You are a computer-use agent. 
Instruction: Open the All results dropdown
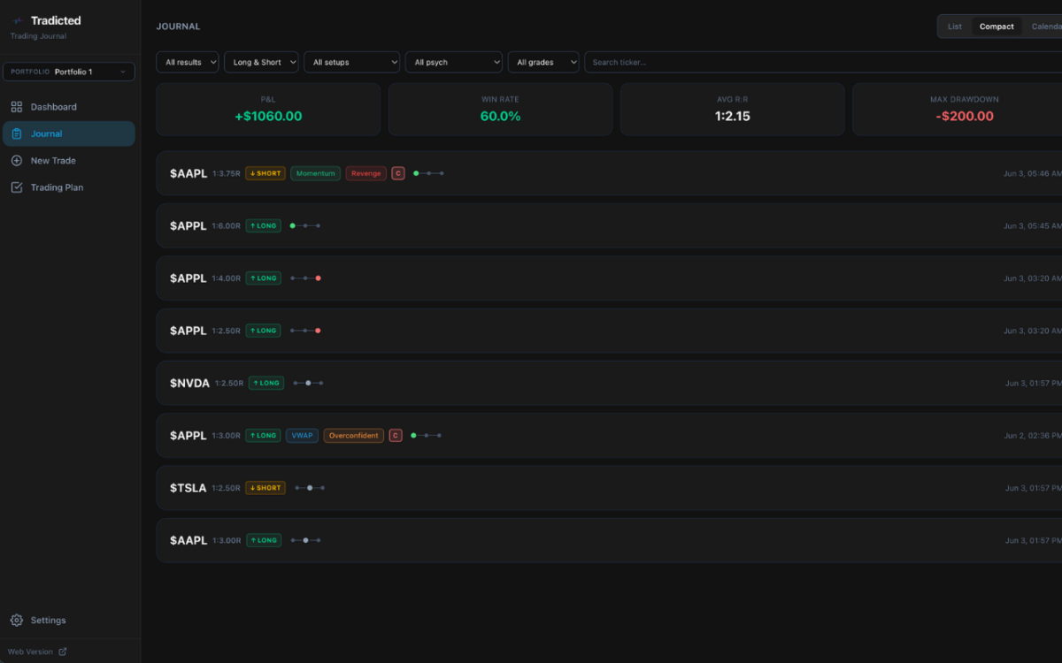[x=188, y=62]
